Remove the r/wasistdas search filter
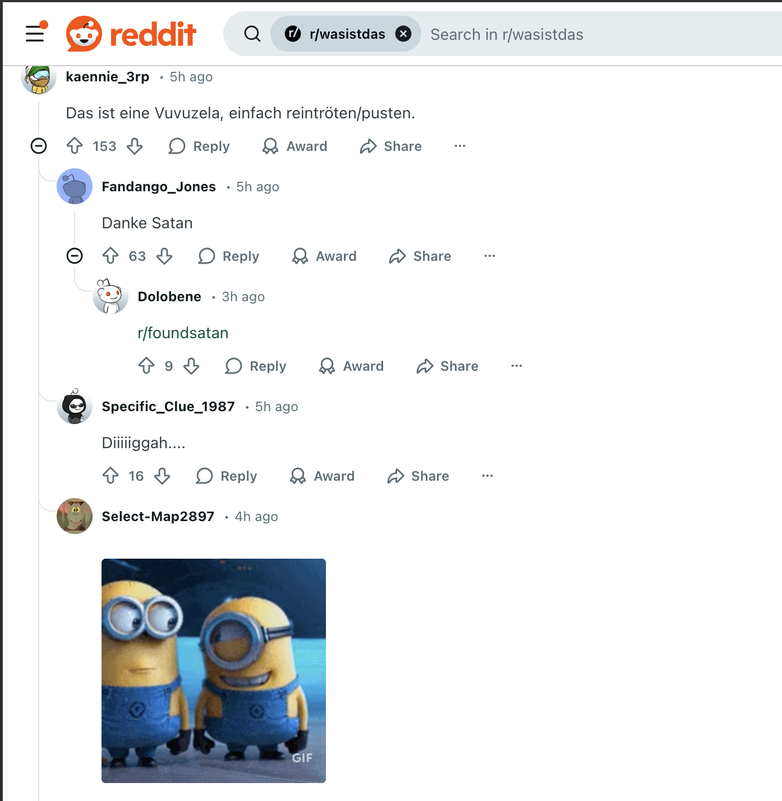The image size is (782, 801). click(x=403, y=34)
